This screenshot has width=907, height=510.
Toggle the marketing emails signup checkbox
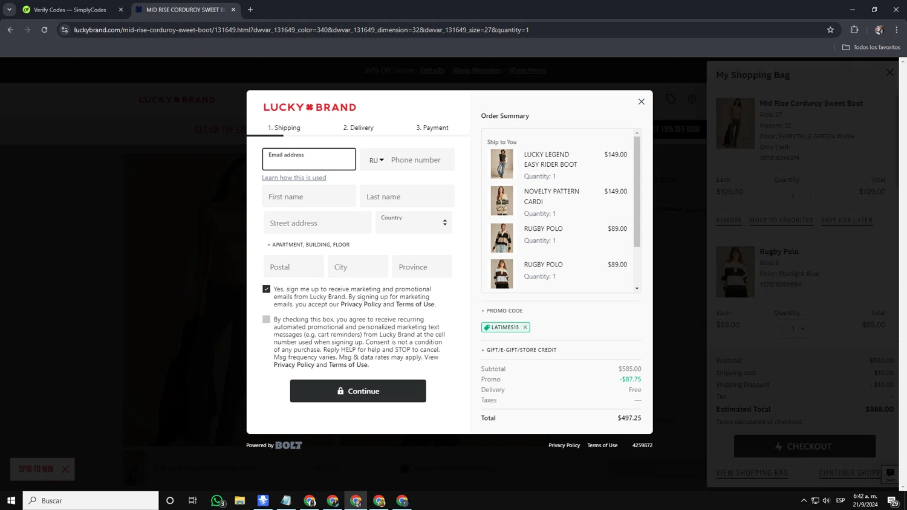pyautogui.click(x=267, y=289)
